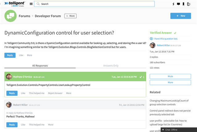The width and height of the screenshot is (197, 132).
Task: Open the hamburger navigation menu
Action: coord(31,4)
